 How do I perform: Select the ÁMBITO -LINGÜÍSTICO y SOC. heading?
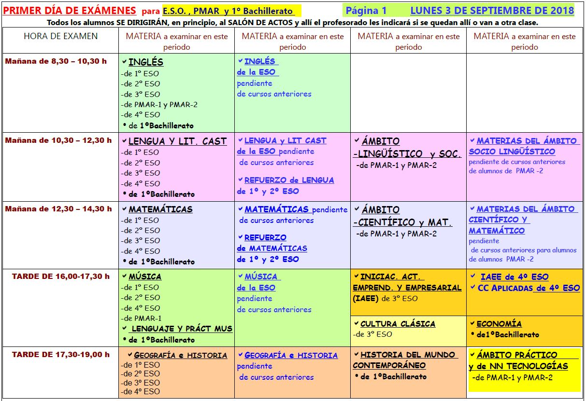tap(406, 147)
